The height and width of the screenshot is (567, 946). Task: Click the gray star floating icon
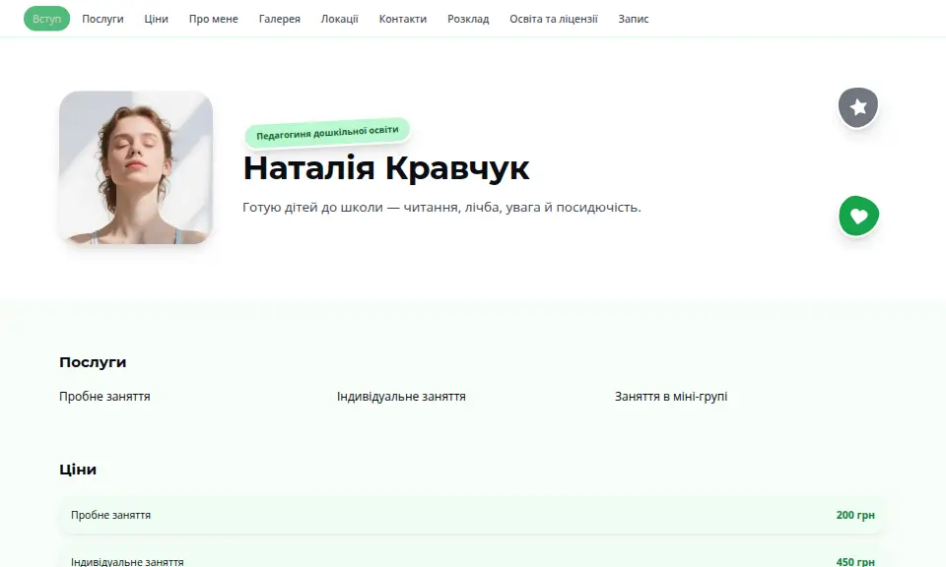point(858,107)
